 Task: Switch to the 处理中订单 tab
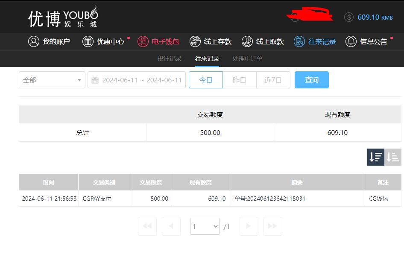pyautogui.click(x=248, y=58)
